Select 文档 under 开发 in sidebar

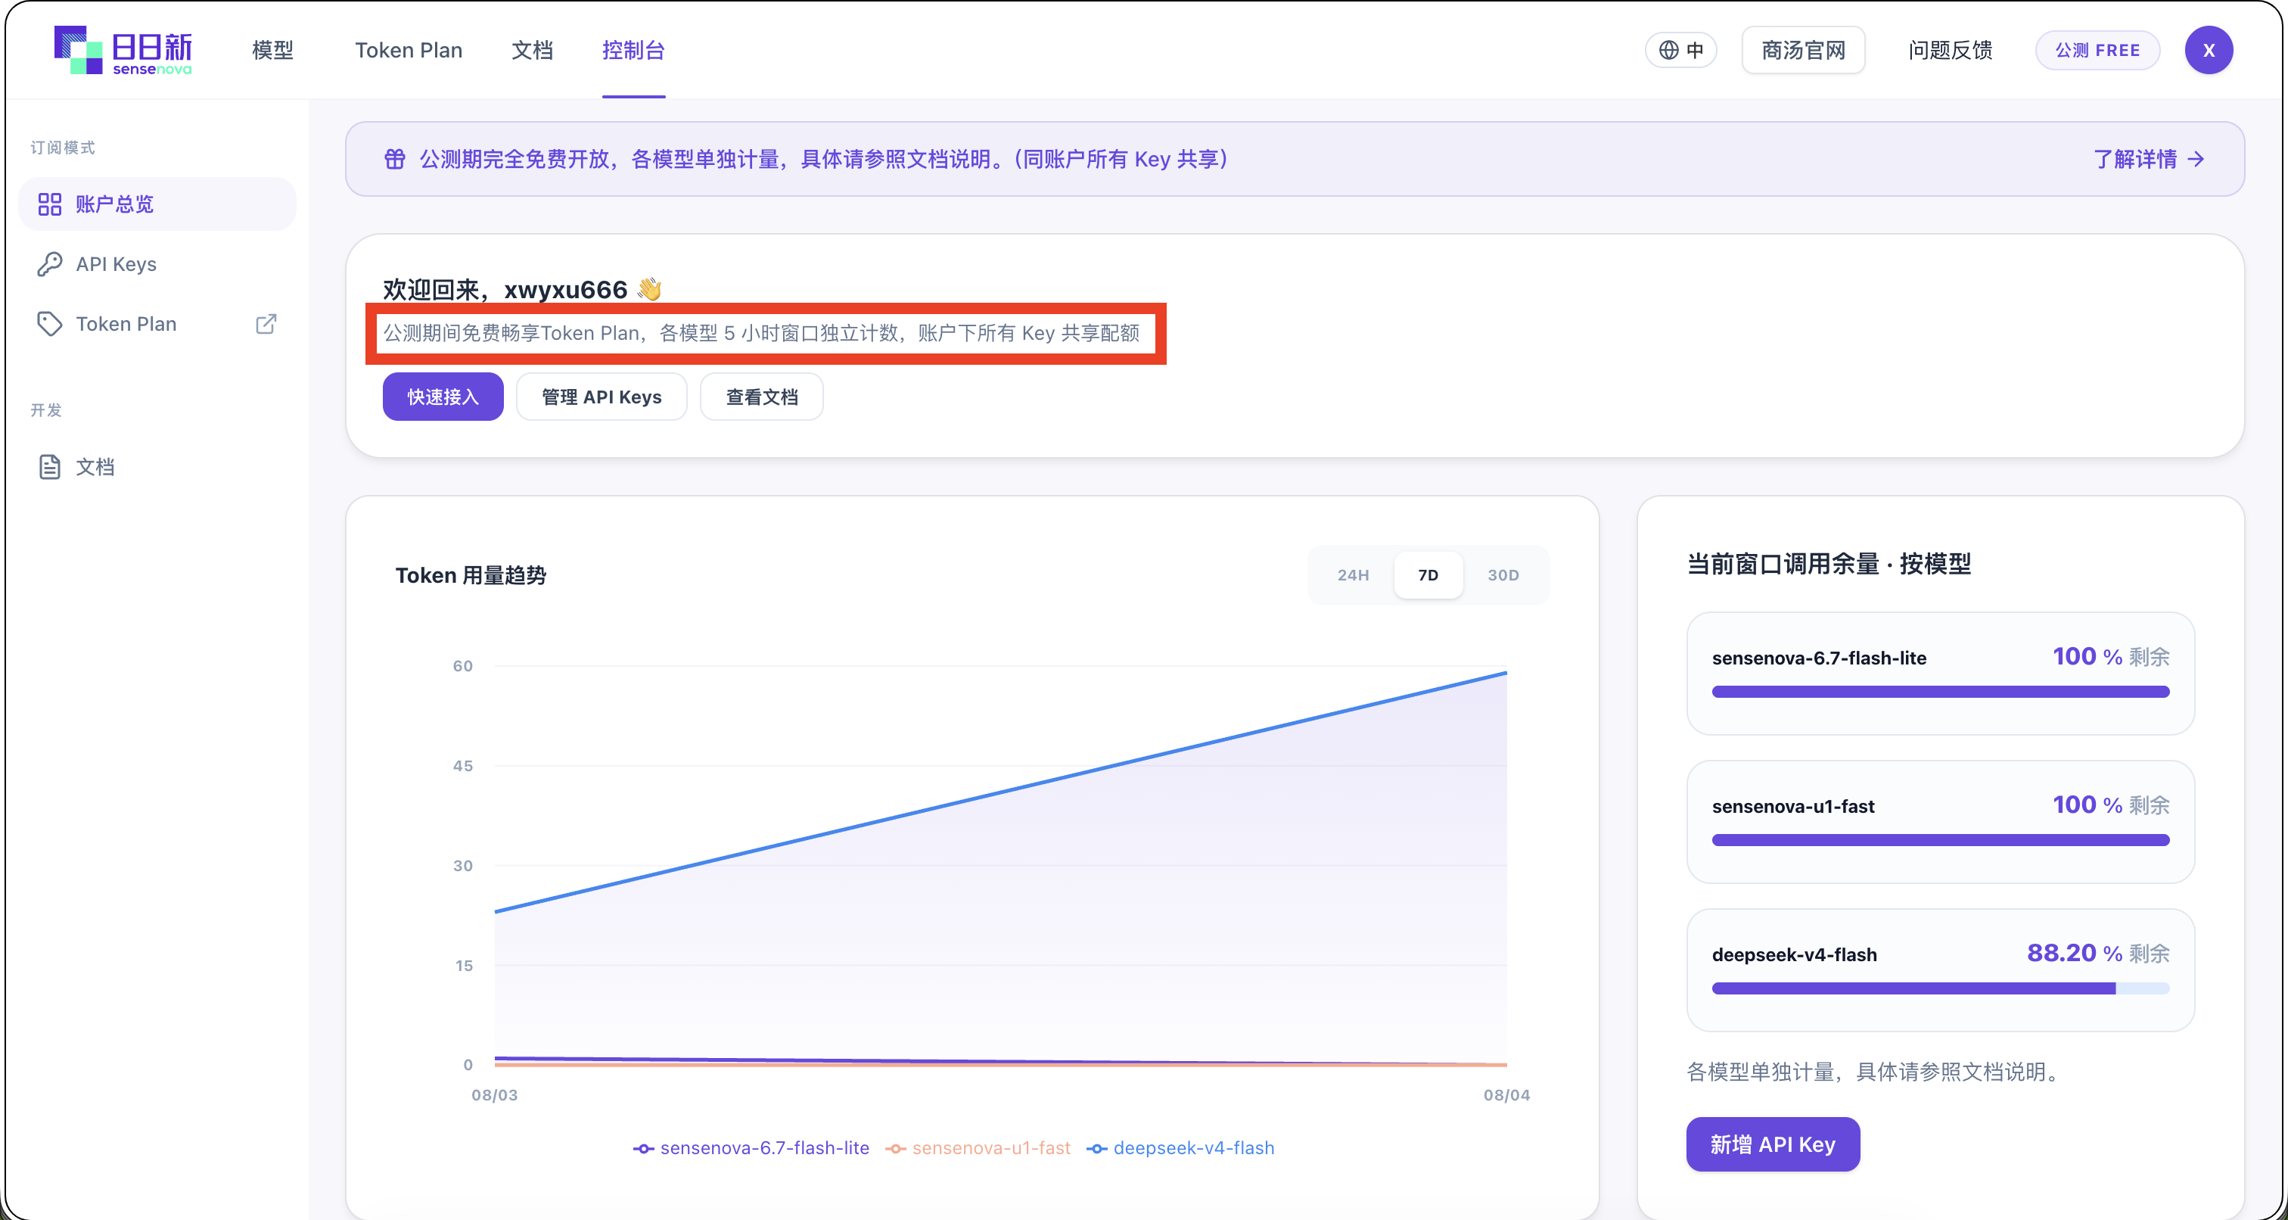pyautogui.click(x=157, y=466)
